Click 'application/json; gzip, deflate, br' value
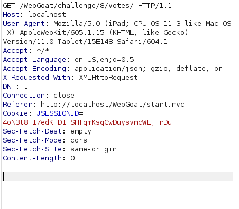This screenshot has width=239, height=209. tap(149, 69)
